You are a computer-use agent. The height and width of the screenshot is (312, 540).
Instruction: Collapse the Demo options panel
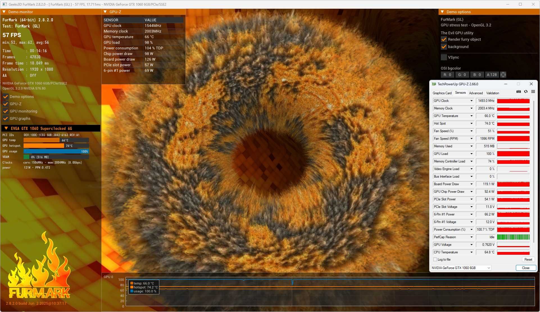pyautogui.click(x=442, y=12)
